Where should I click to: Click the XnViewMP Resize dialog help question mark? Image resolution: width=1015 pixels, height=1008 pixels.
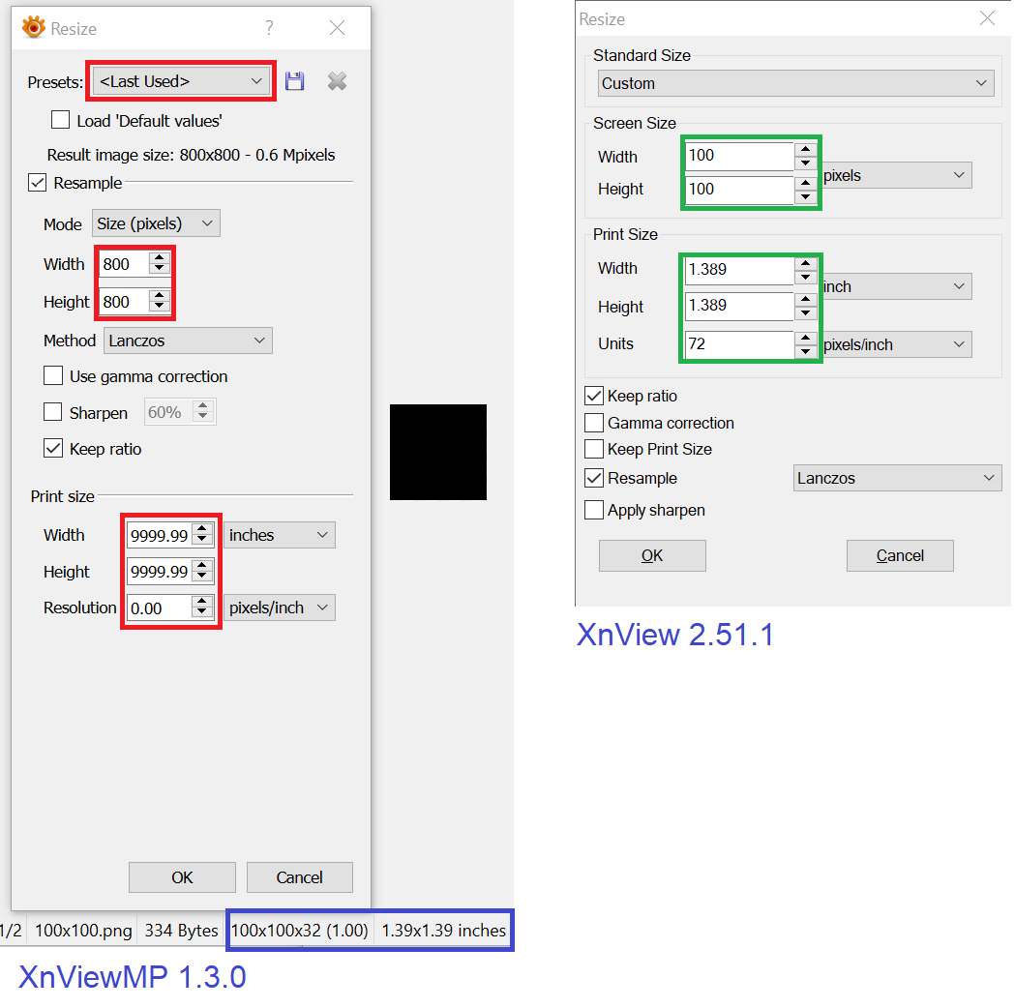269,27
